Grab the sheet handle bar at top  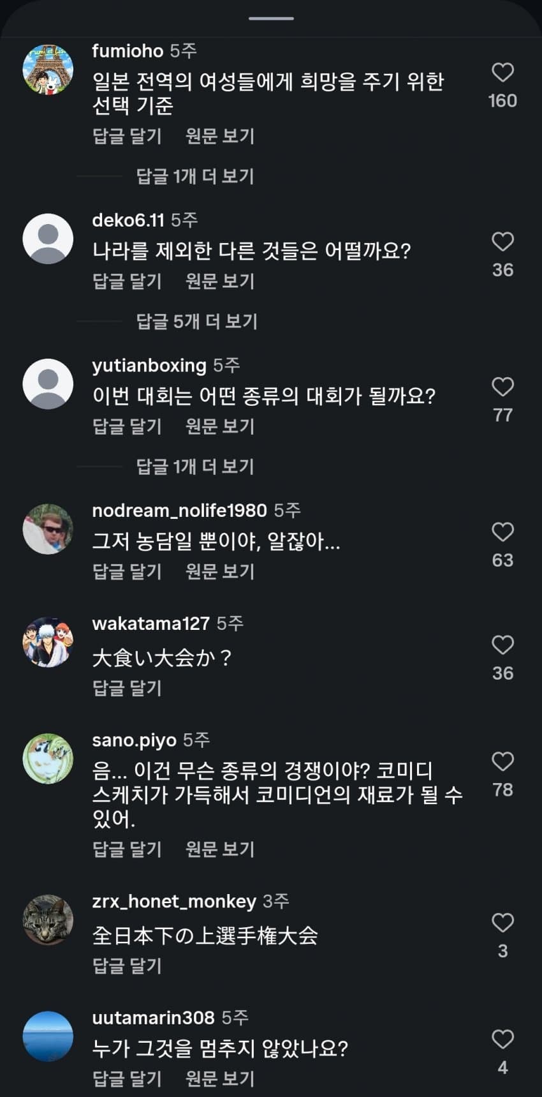(x=271, y=19)
